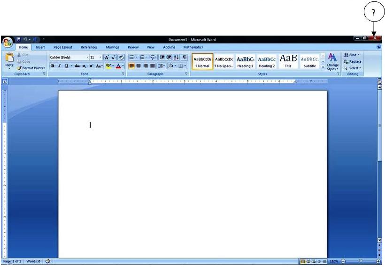Toggle Bold formatting
Viewport: 385px width, 267px height.
click(53, 66)
